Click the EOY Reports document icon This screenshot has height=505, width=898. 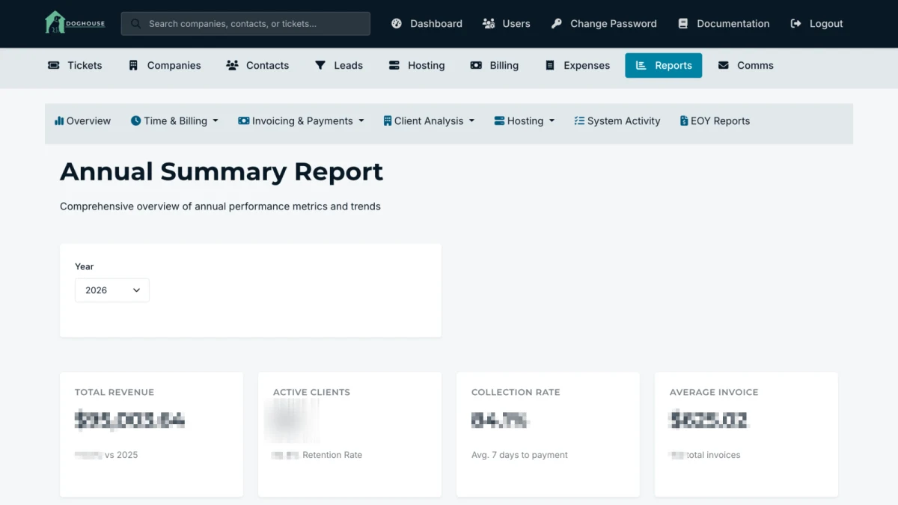click(x=684, y=120)
